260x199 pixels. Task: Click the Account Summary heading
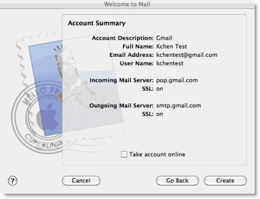(x=96, y=23)
